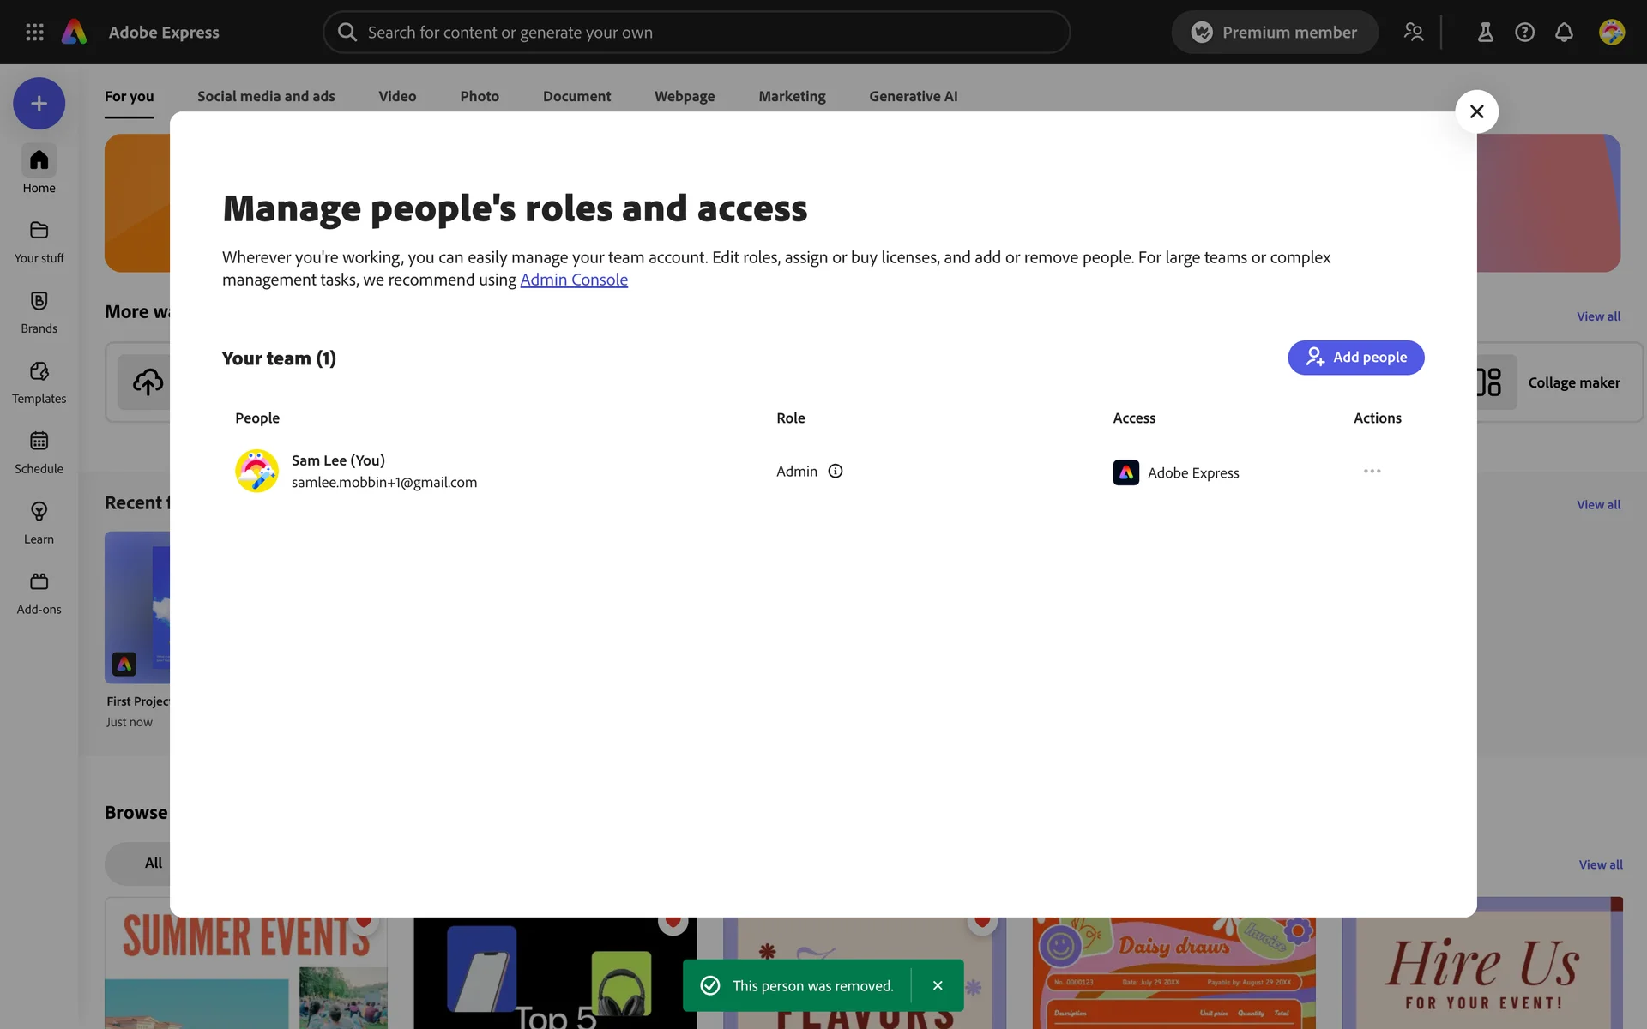Open the Admin Console link
This screenshot has height=1029, width=1647.
point(573,280)
